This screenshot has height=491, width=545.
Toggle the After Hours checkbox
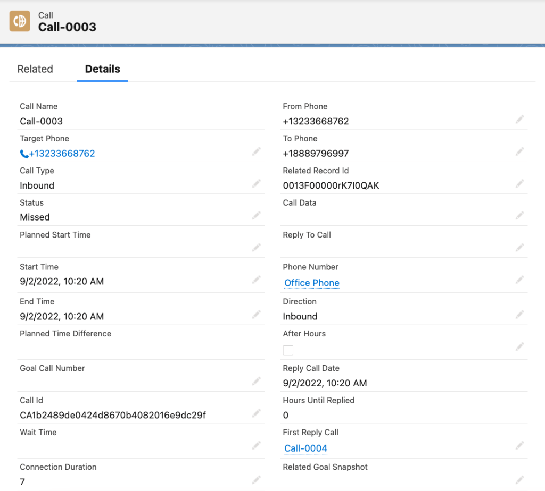288,350
